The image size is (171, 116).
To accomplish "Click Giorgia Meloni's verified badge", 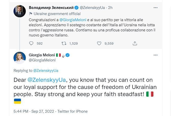I will pyautogui.click(x=68, y=55).
